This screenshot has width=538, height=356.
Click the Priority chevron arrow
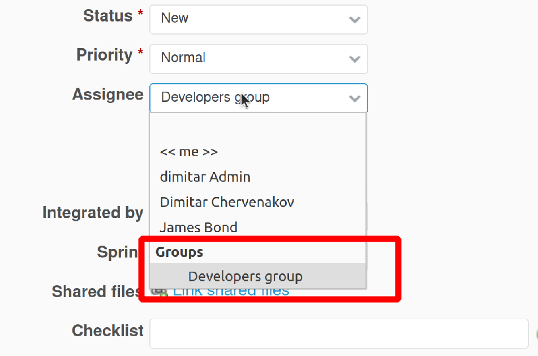(355, 59)
